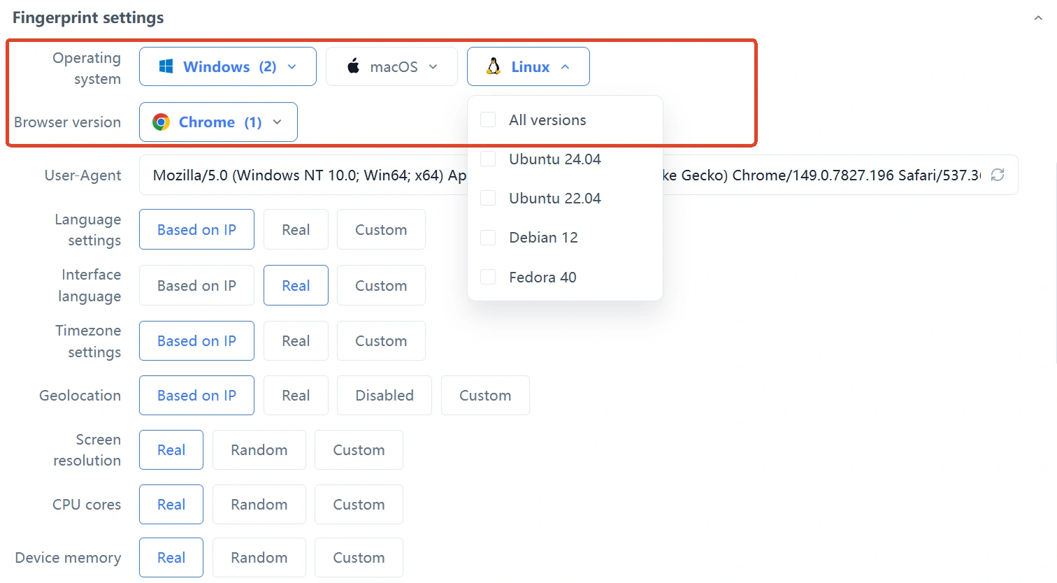
Task: Set Screen resolution to Real
Action: tap(171, 449)
